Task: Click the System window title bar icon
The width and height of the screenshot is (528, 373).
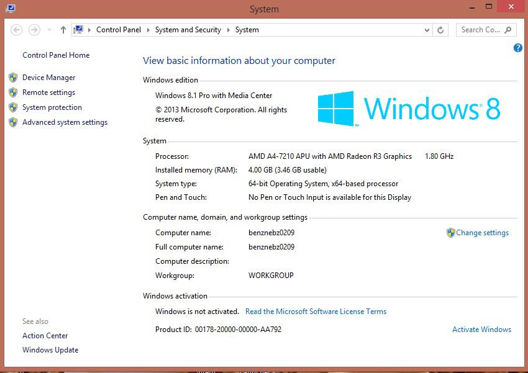Action: [x=11, y=7]
